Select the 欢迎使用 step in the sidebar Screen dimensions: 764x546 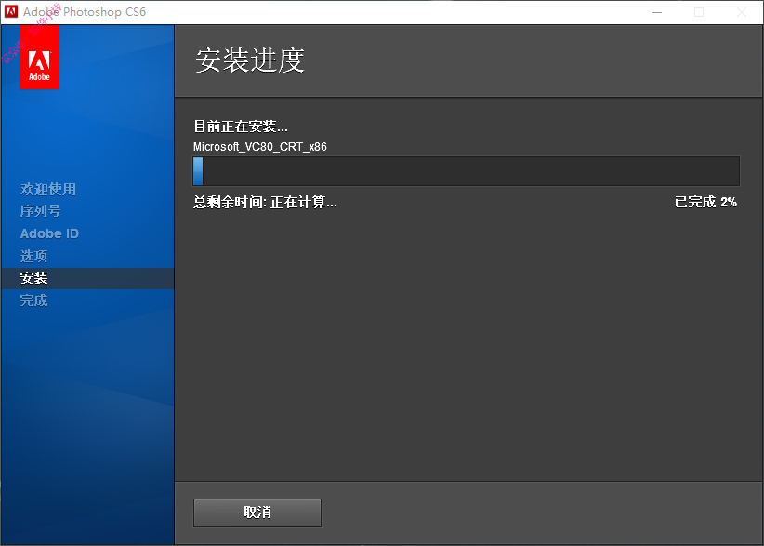click(x=48, y=189)
